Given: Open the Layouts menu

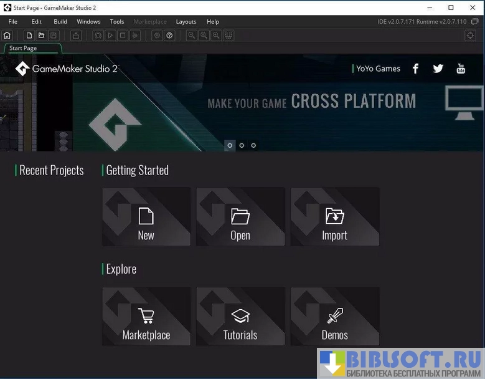Looking at the screenshot, I should pyautogui.click(x=186, y=22).
